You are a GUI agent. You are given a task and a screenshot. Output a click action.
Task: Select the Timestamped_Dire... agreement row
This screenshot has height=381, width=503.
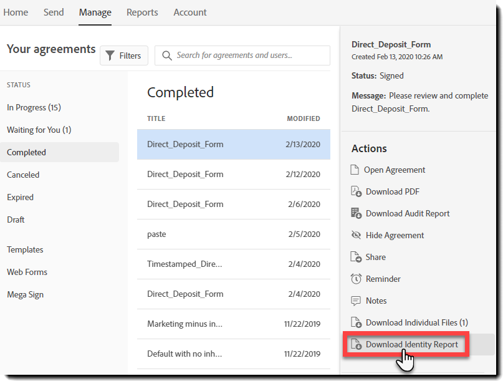pos(234,264)
